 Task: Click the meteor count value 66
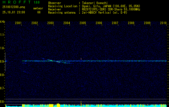39,12
